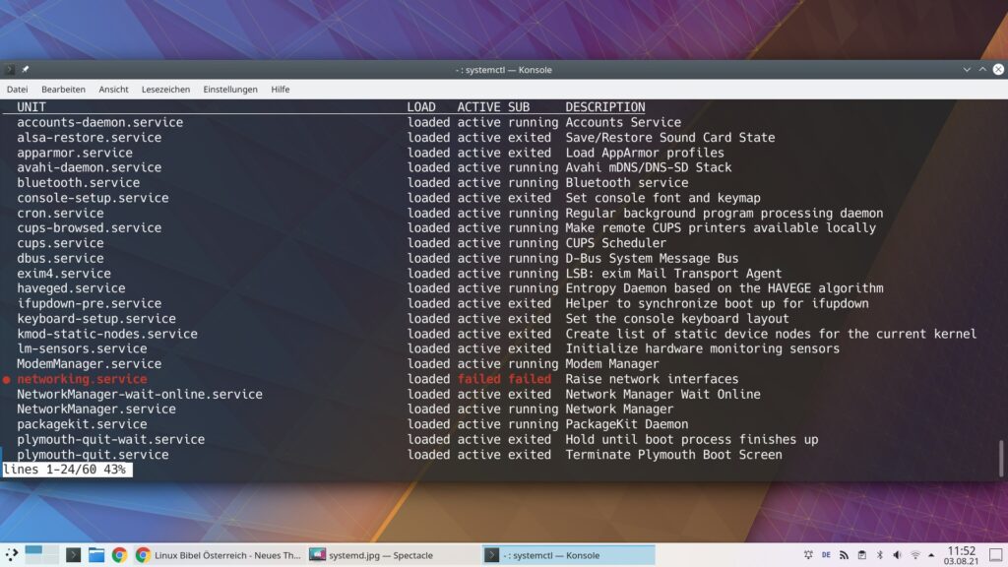Click the Konsole vertical scrollbar handle

(1001, 459)
